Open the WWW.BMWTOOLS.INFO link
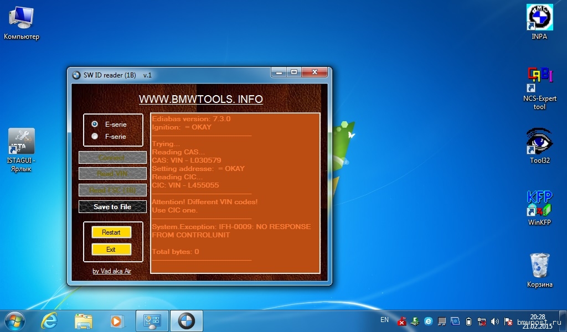Viewport: 567px width, 332px height. [200, 99]
